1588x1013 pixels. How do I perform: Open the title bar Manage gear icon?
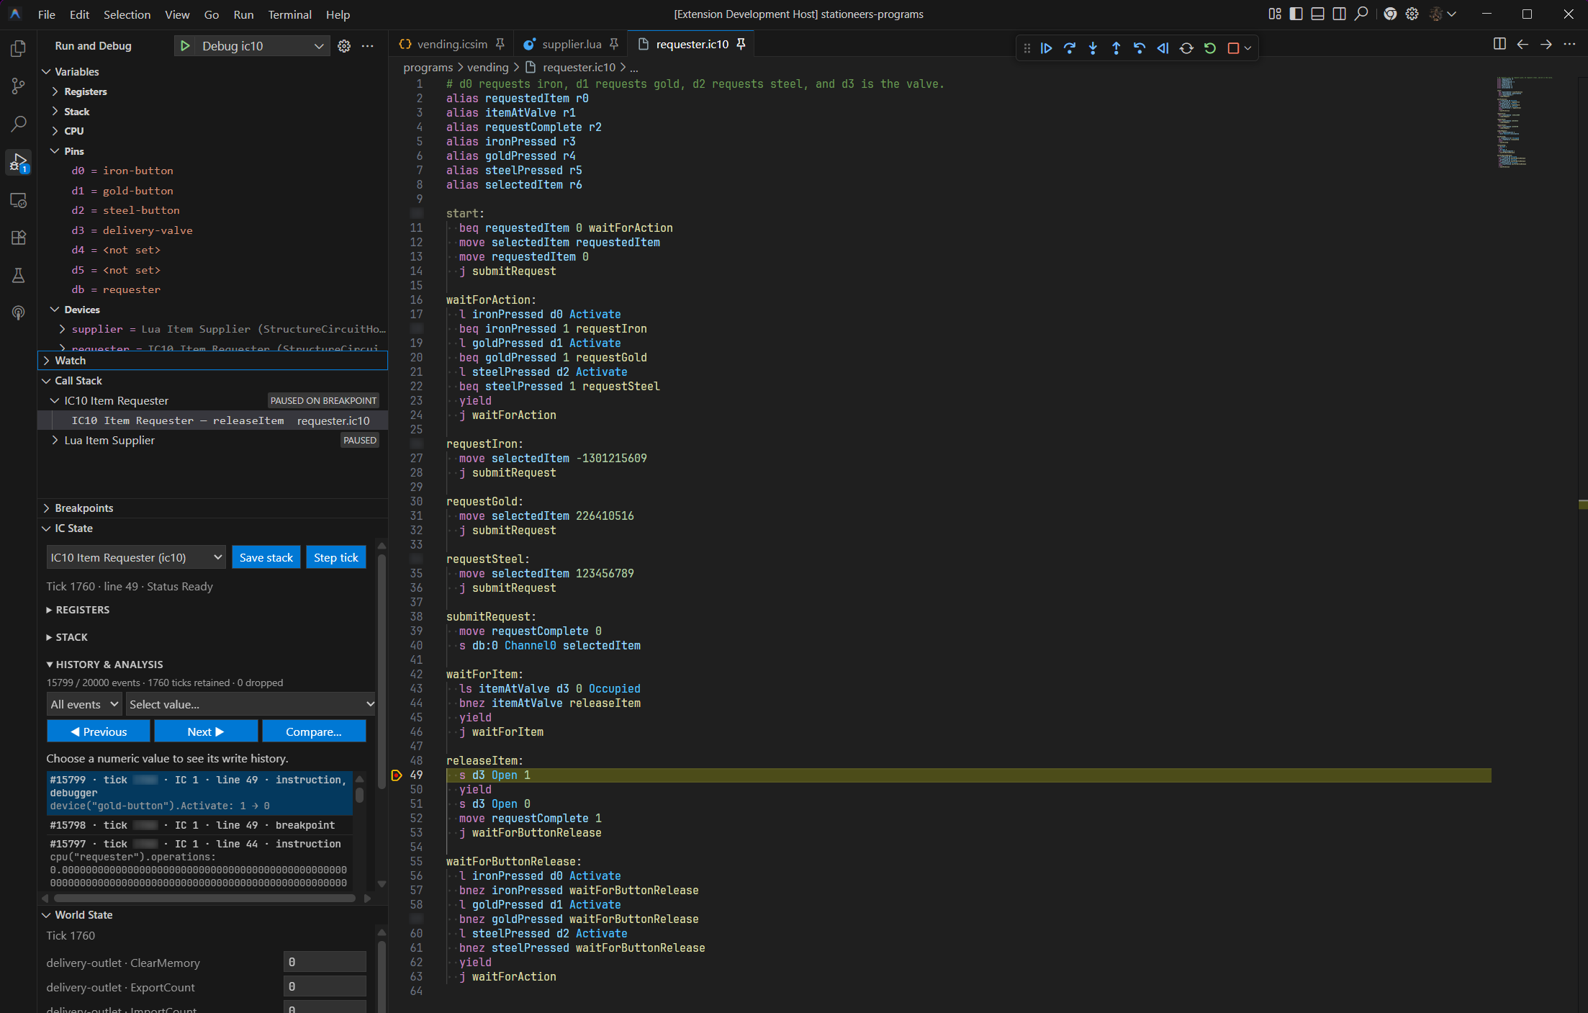(1412, 14)
